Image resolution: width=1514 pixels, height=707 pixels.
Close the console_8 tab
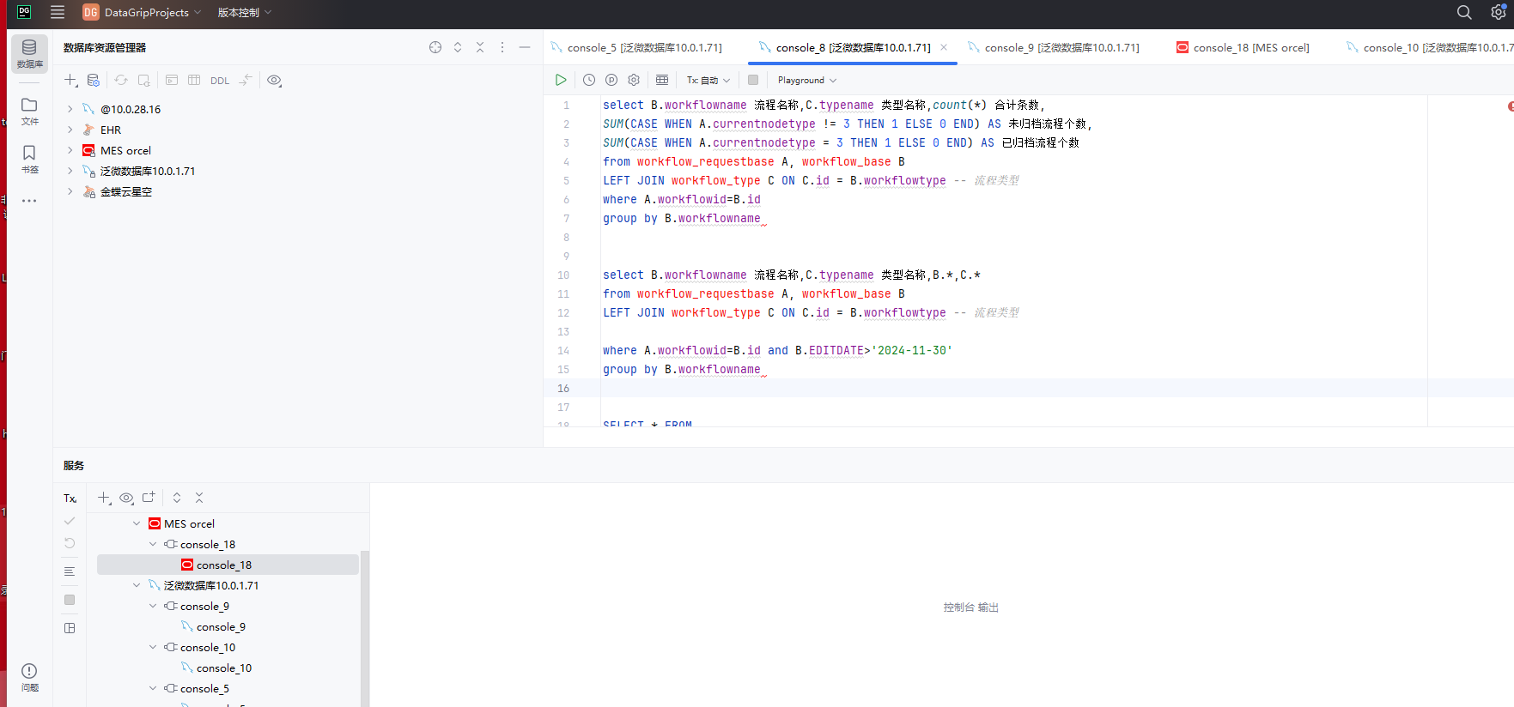[x=944, y=47]
